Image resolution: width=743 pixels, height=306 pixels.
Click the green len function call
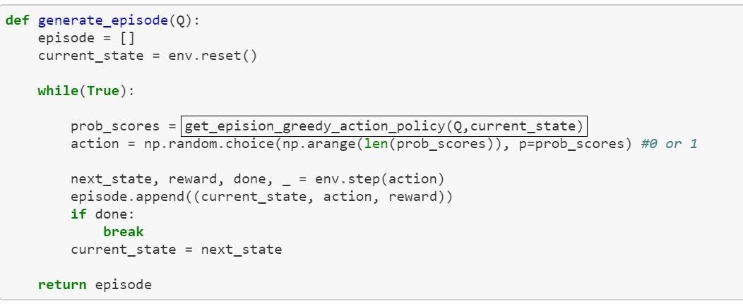(375, 144)
